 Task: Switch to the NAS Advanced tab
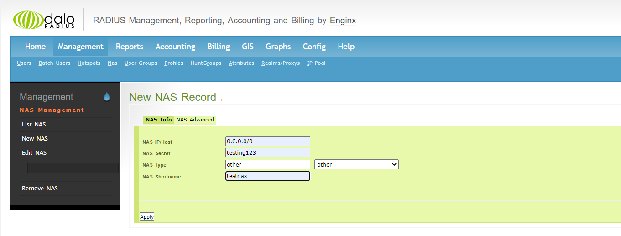195,120
